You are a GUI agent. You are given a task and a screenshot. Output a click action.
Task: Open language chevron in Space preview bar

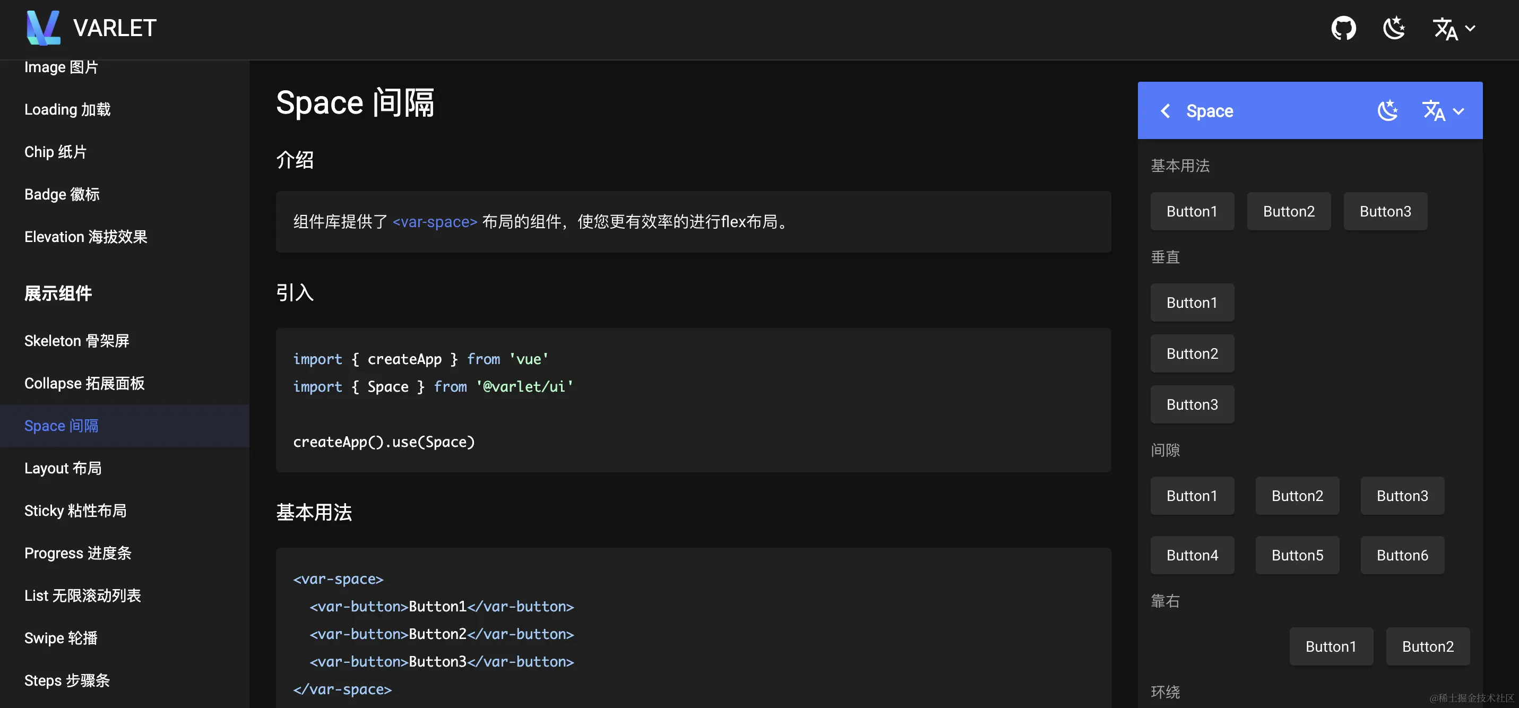pos(1459,111)
